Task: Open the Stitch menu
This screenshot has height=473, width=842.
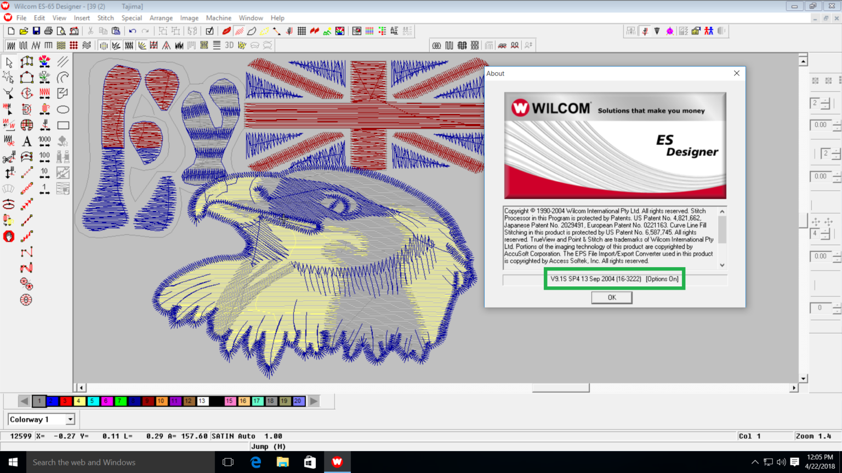Action: coord(105,18)
